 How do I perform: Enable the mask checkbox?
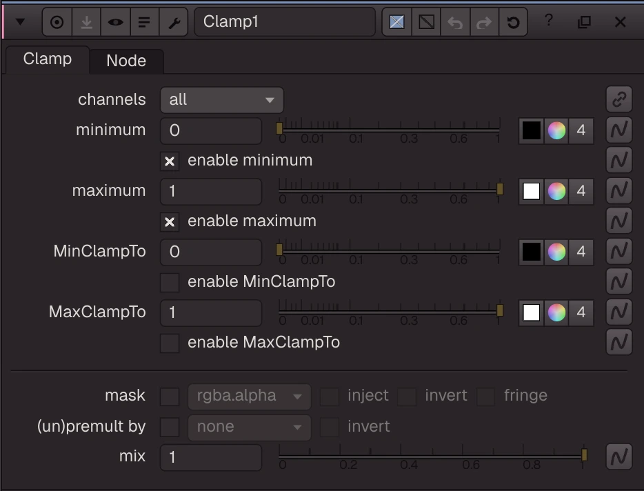(x=170, y=397)
